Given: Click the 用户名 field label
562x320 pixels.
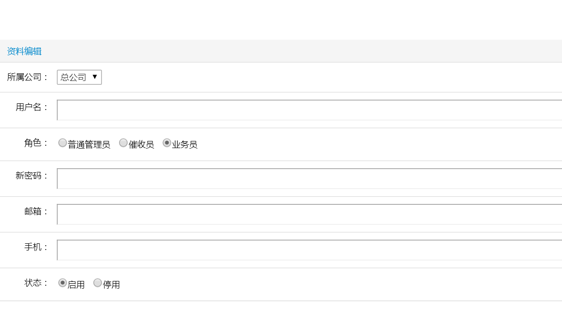Looking at the screenshot, I should tap(32, 107).
